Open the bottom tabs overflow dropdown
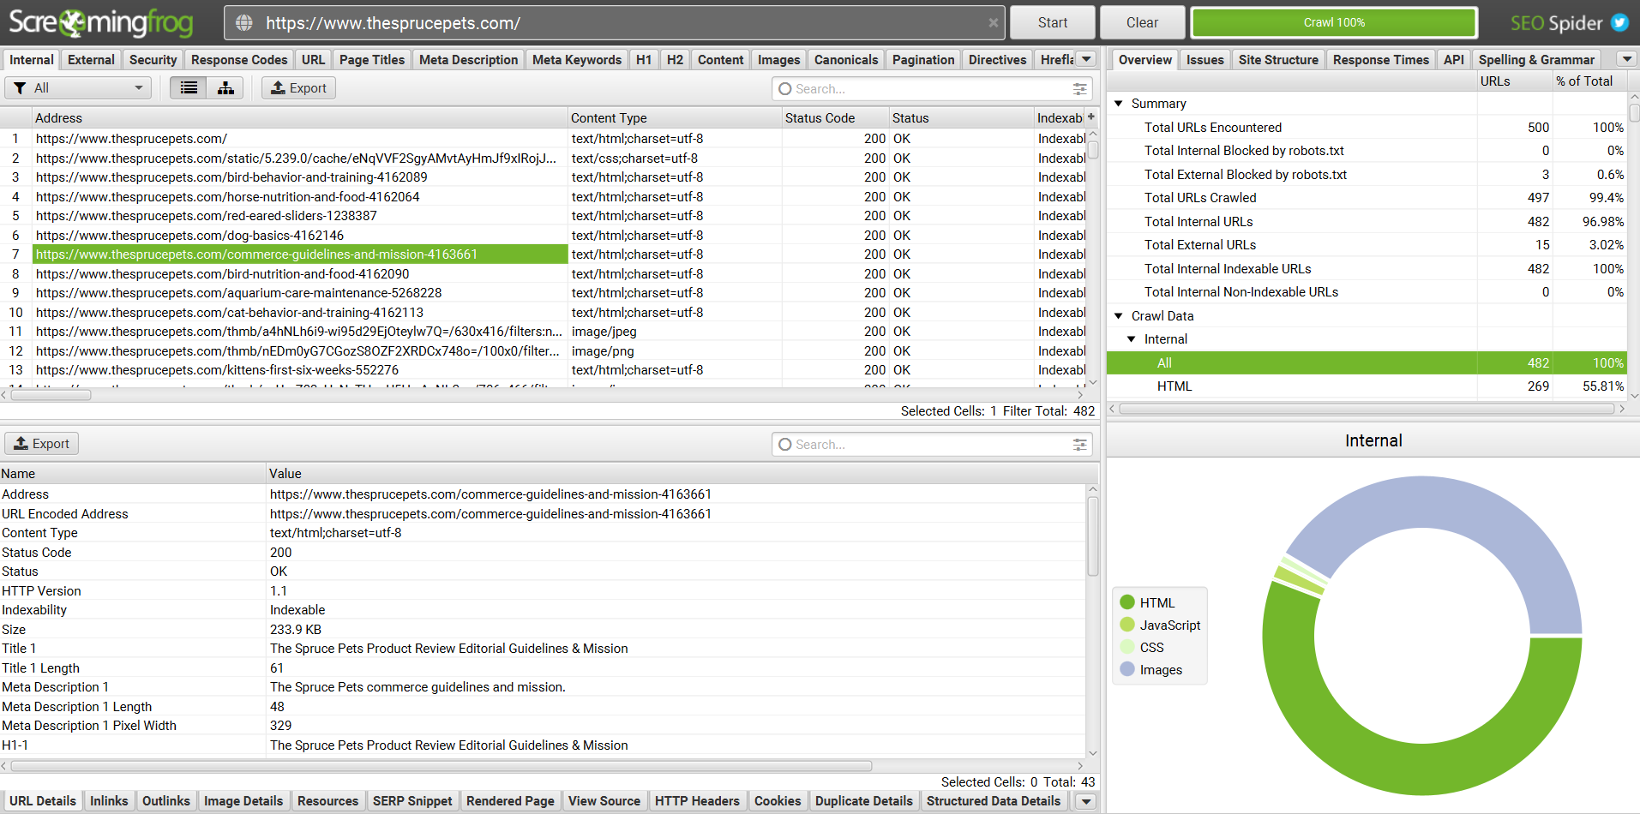 tap(1086, 801)
